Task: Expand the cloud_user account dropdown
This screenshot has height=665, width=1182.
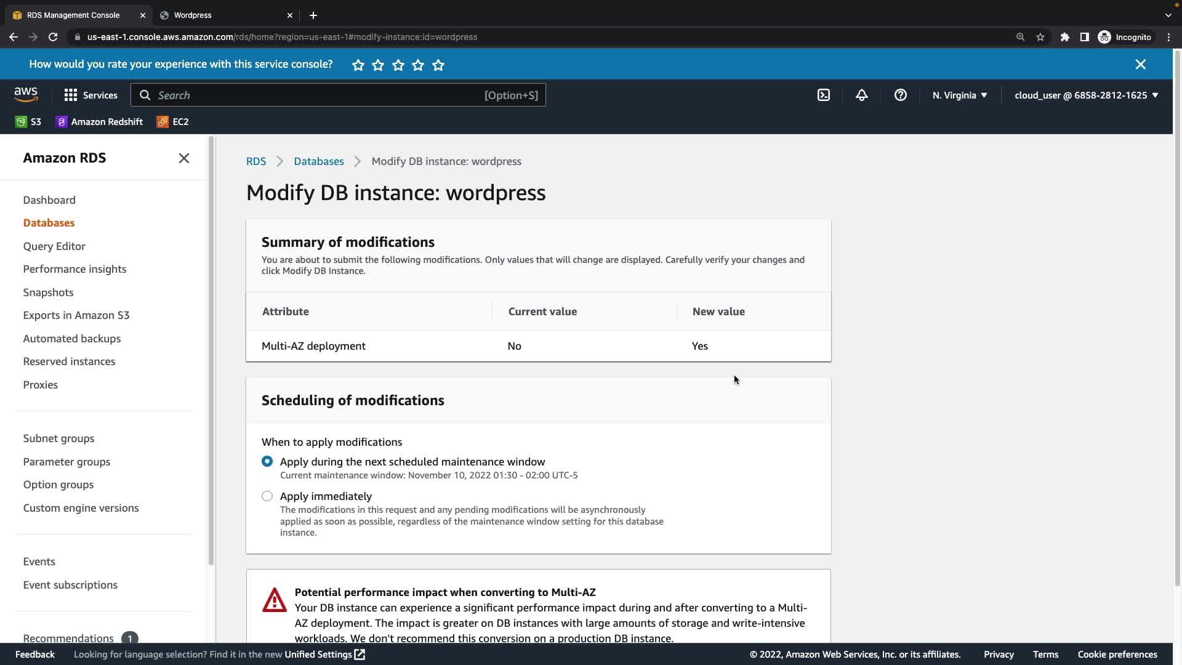Action: click(x=1086, y=95)
